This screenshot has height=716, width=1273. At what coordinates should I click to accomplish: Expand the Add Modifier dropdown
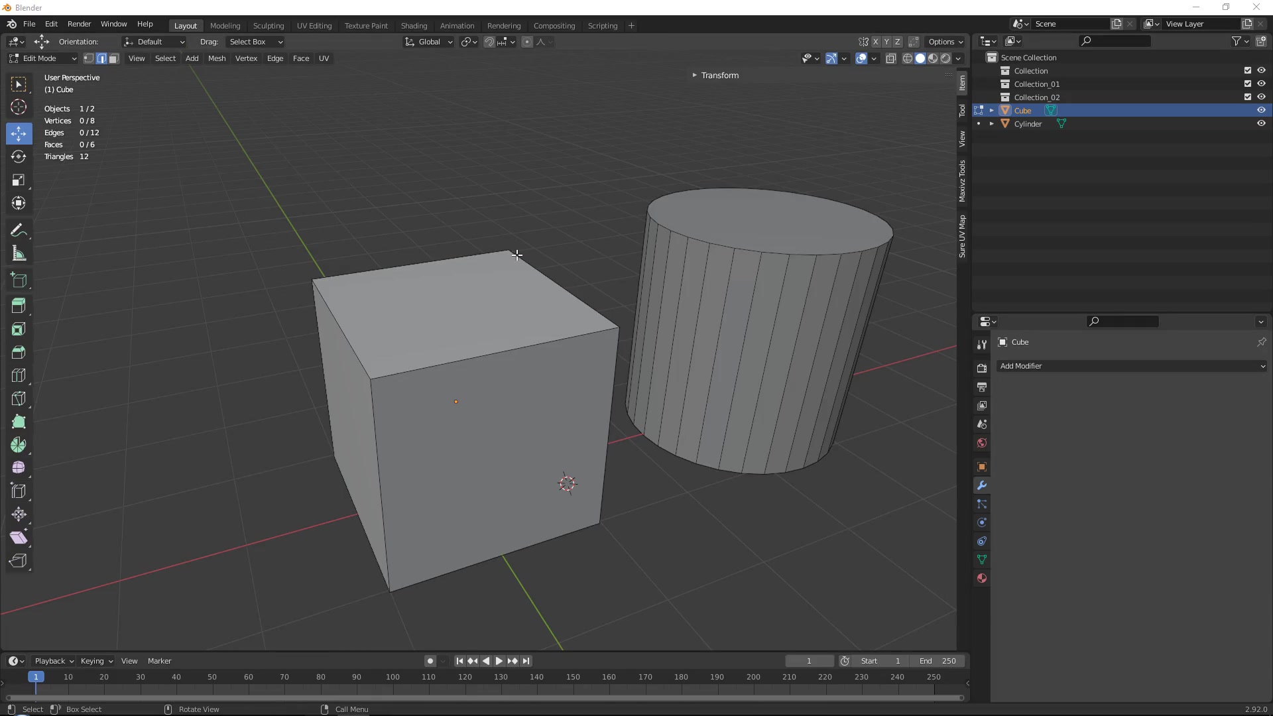(x=1132, y=366)
